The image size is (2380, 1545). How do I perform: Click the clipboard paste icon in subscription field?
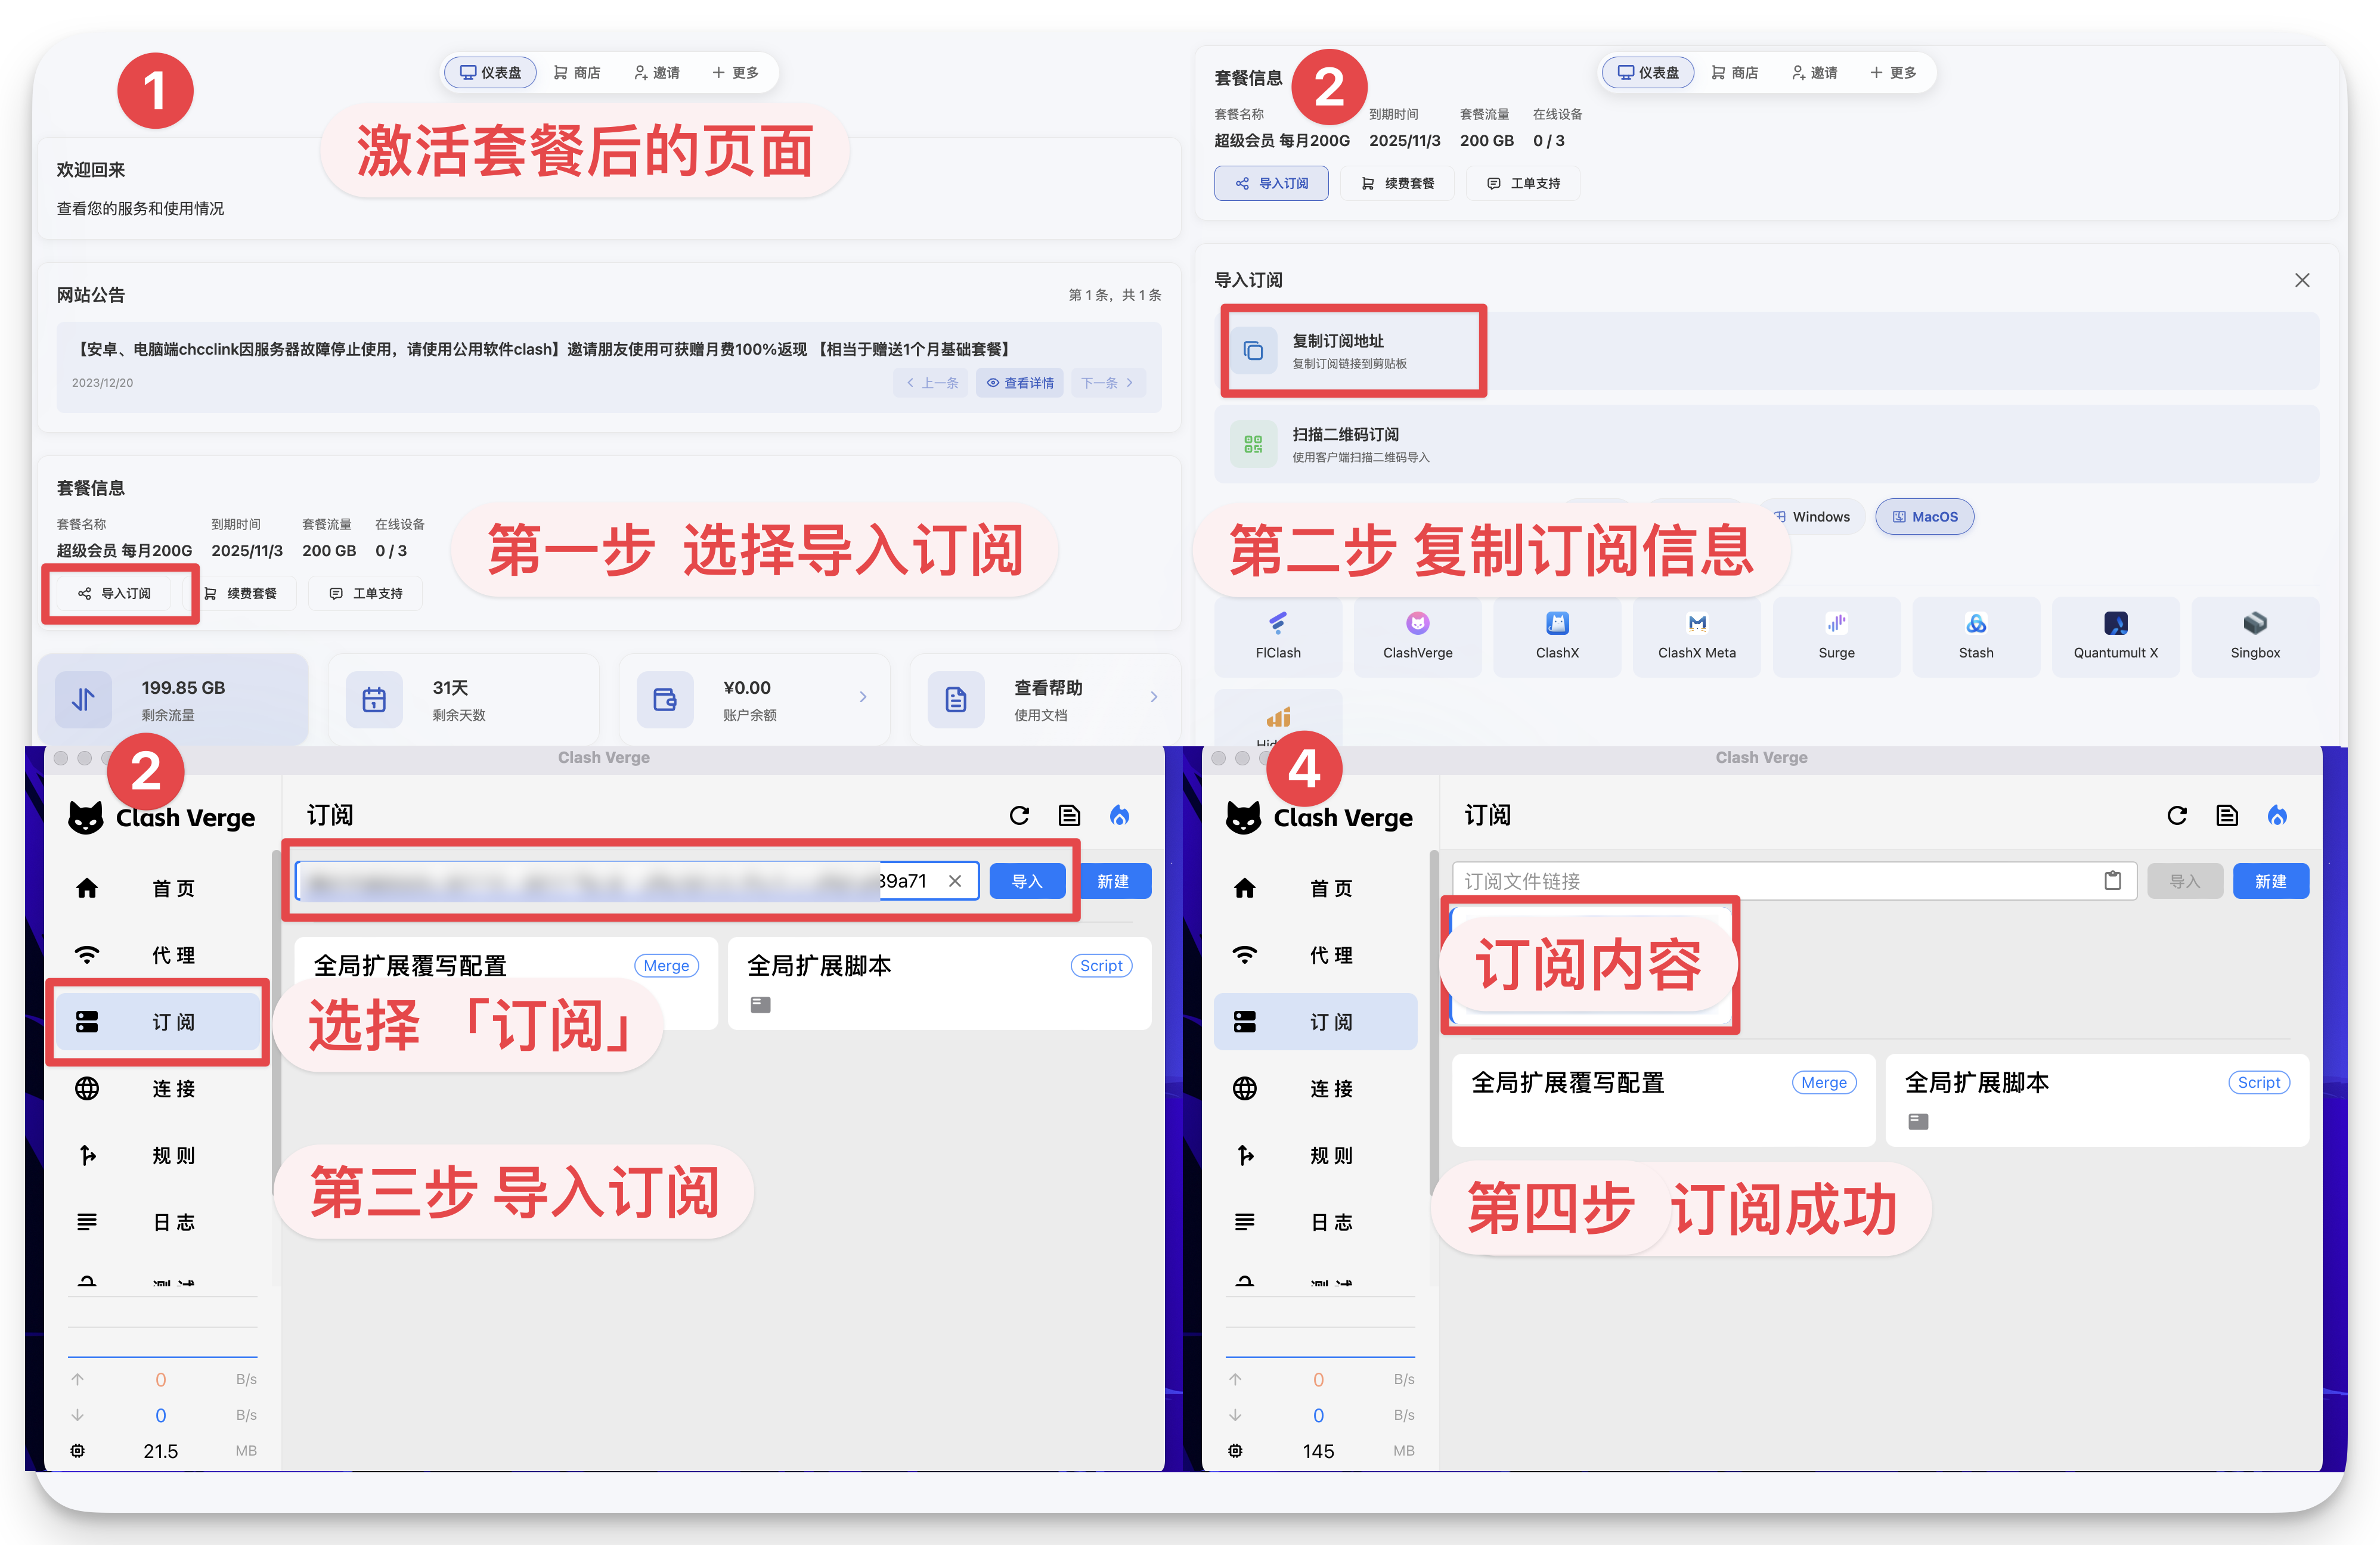tap(2112, 880)
